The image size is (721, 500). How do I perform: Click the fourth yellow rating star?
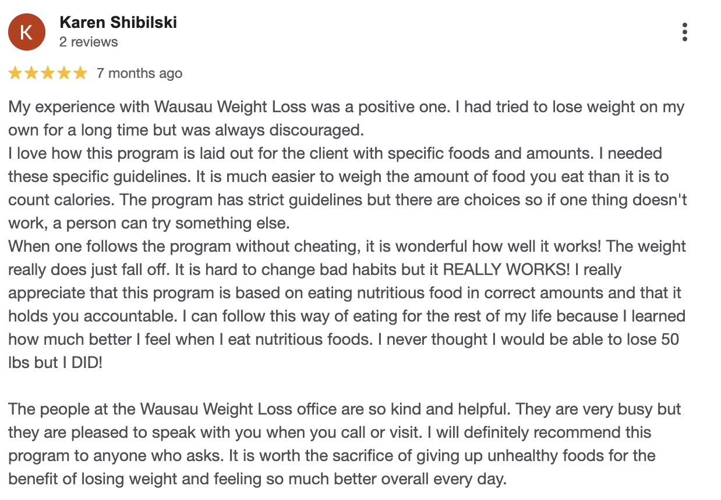tap(64, 73)
